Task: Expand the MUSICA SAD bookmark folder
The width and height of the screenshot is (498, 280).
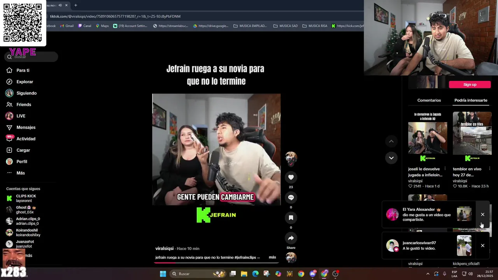Action: point(286,26)
